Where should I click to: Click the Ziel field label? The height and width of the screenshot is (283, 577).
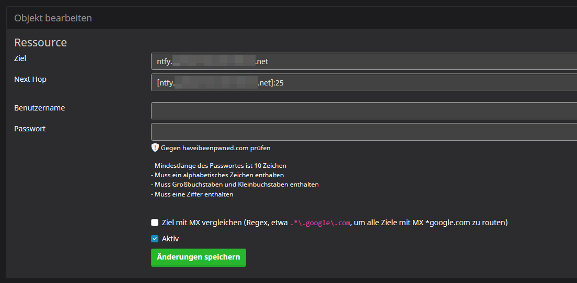pos(20,58)
